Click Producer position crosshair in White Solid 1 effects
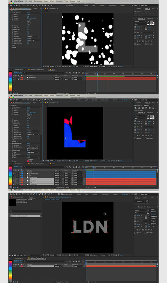The image size is (167, 283). coord(28,18)
